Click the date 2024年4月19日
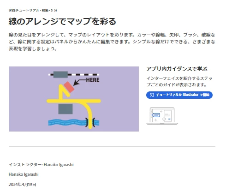The height and width of the screenshot is (192, 226). coord(22,185)
